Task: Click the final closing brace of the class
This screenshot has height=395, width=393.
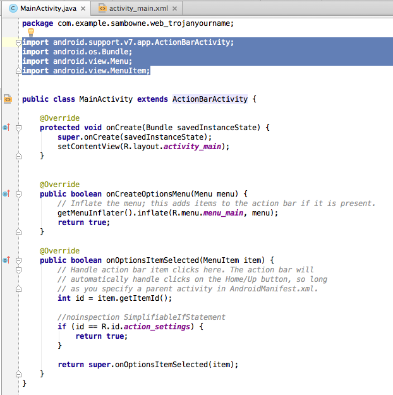Action: pyautogui.click(x=24, y=384)
